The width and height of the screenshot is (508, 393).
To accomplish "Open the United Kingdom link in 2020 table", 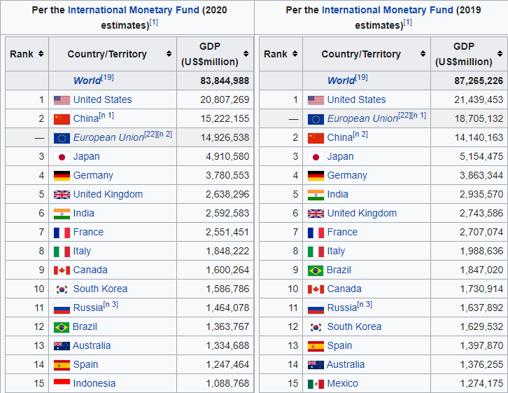I will (x=108, y=195).
